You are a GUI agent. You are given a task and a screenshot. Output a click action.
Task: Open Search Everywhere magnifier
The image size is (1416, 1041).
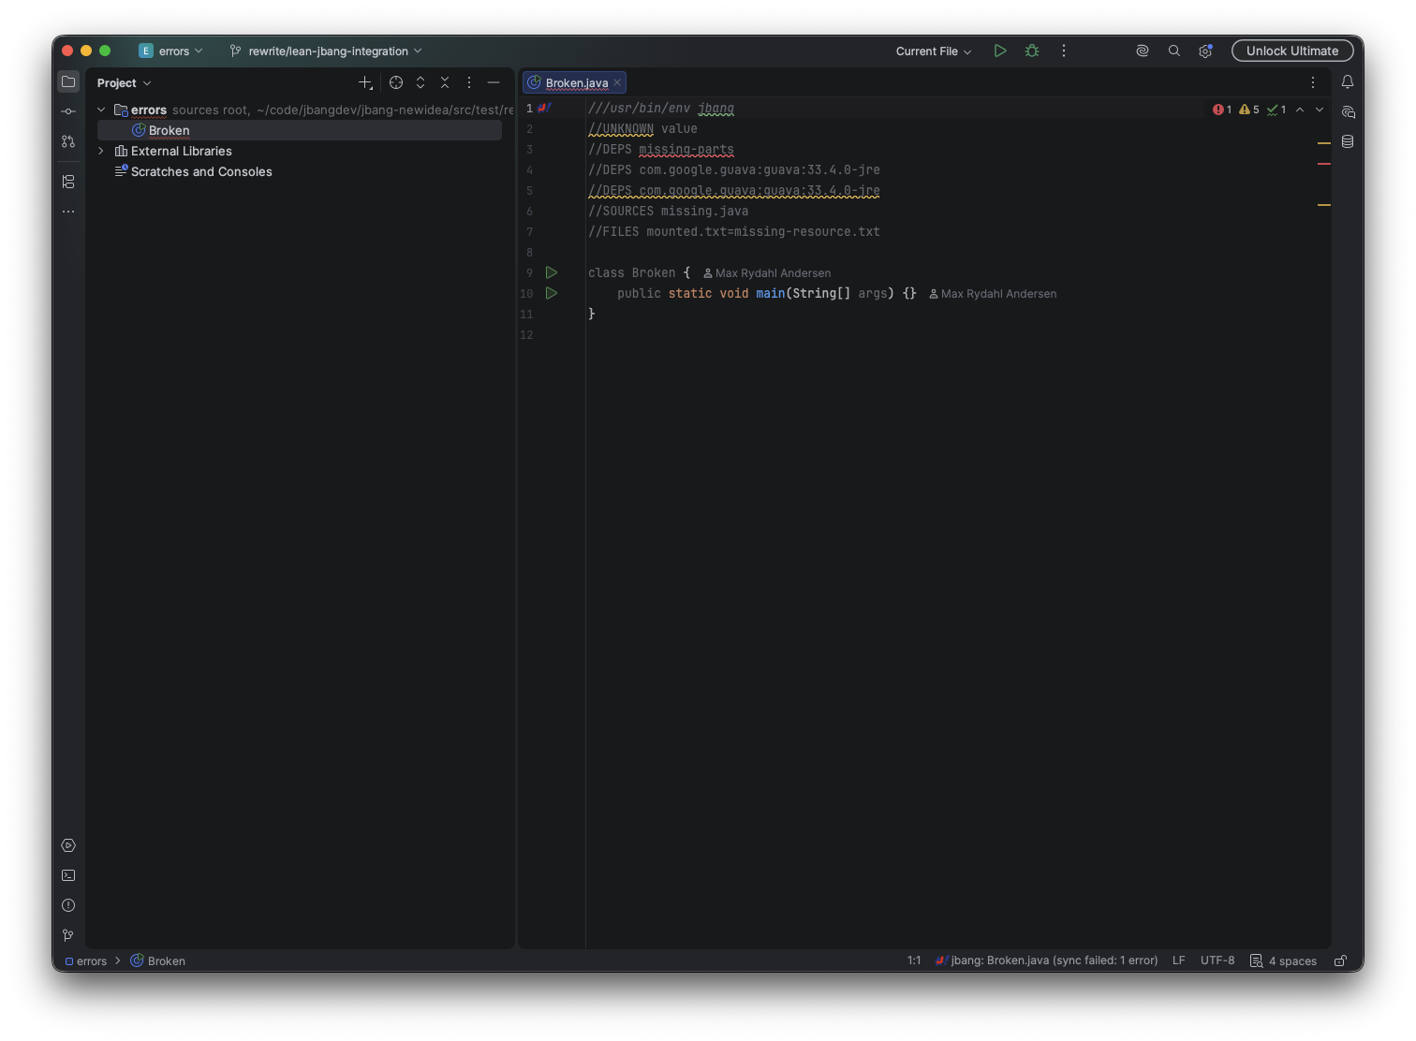(x=1174, y=51)
